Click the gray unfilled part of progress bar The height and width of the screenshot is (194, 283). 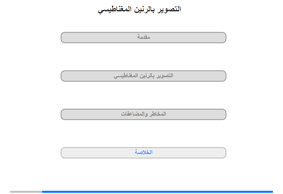click(26, 192)
